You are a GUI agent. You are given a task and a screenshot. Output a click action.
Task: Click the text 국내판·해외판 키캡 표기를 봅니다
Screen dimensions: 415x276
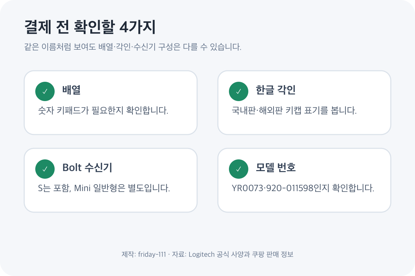point(294,111)
